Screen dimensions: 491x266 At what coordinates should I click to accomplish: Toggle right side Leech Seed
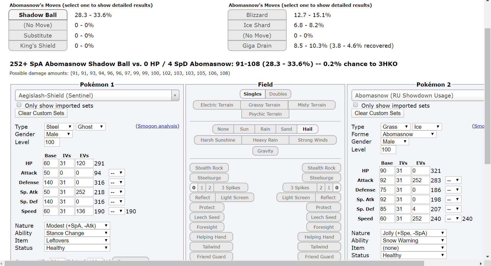324,217
